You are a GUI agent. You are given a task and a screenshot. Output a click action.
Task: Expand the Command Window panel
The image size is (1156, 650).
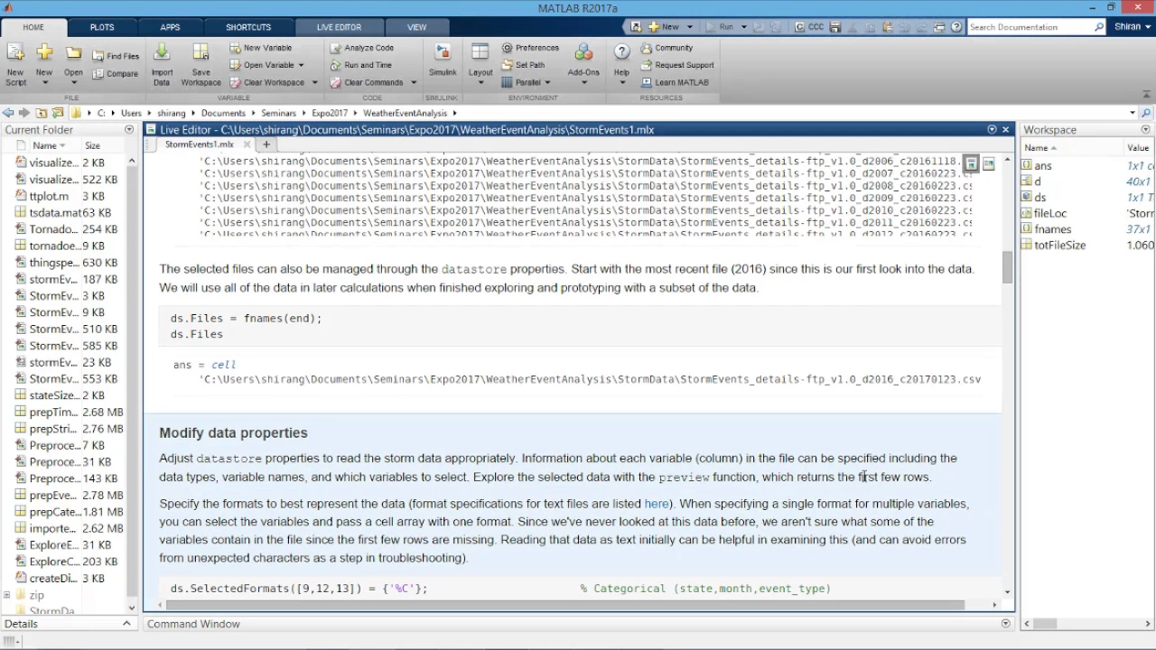coord(1006,624)
